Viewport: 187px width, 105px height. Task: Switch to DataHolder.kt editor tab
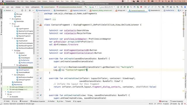coord(155,10)
